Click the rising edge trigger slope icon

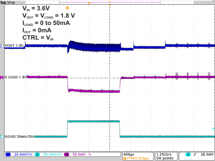click(x=195, y=155)
